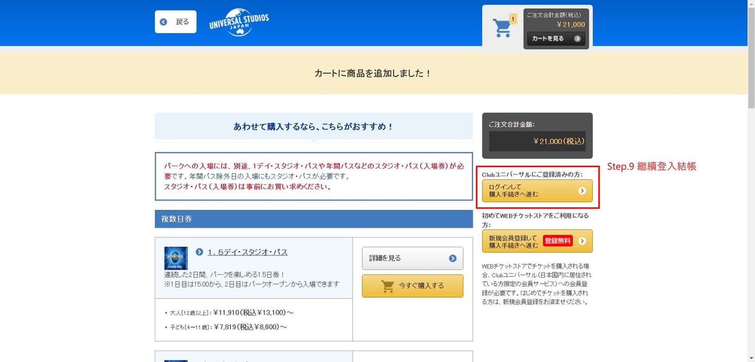Click あわせて購入するなら、こちらがおすすめ！ heading

coord(314,127)
